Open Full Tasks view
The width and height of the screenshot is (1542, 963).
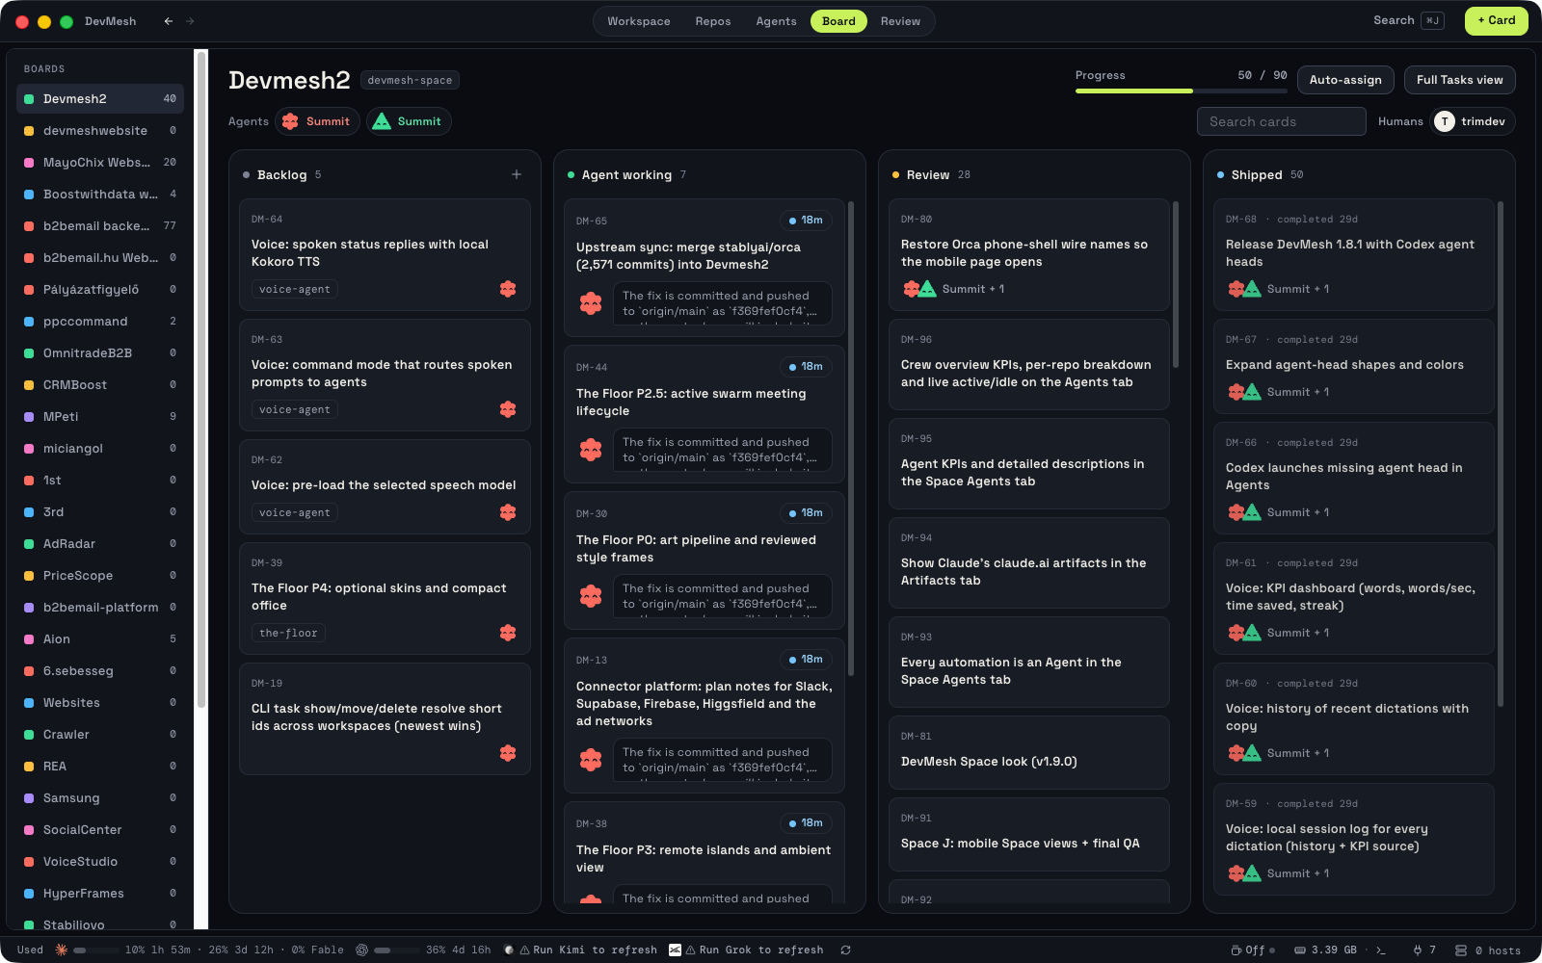pyautogui.click(x=1459, y=80)
